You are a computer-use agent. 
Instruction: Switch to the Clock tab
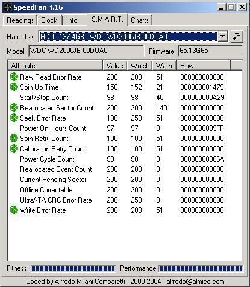49,20
